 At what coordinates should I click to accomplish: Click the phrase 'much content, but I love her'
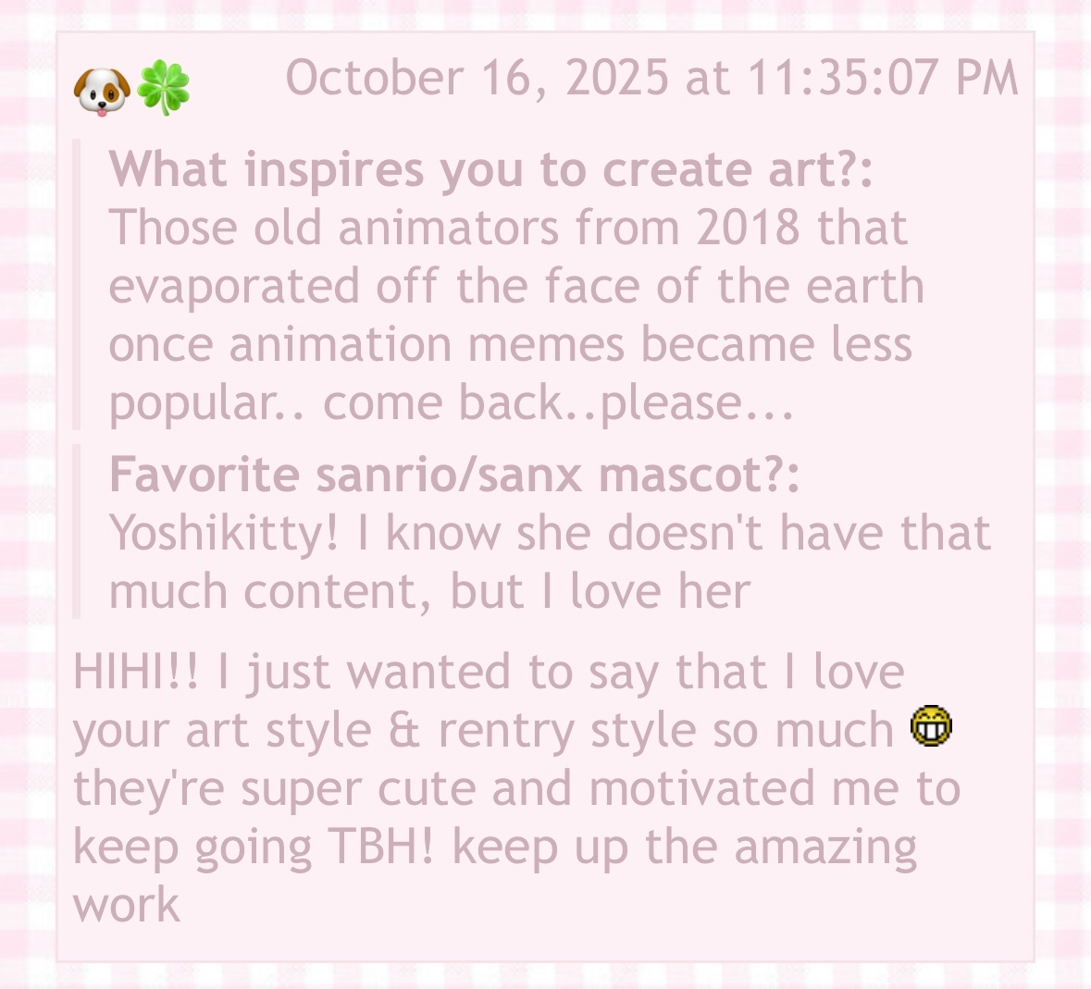pyautogui.click(x=430, y=592)
